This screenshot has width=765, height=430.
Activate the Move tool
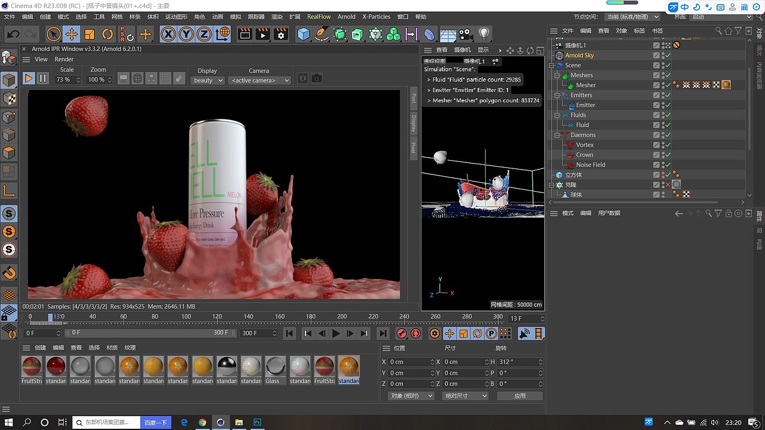point(71,34)
